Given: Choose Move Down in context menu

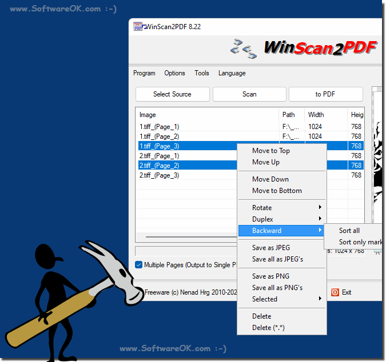Looking at the screenshot, I should click(282, 179).
